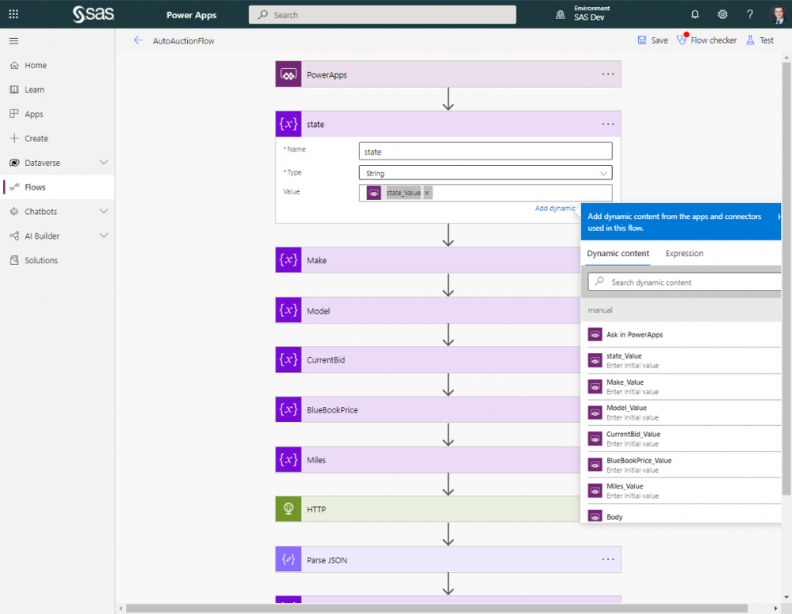
Task: Go back with the arrow beside AutoAuctionFlow
Action: pos(138,40)
